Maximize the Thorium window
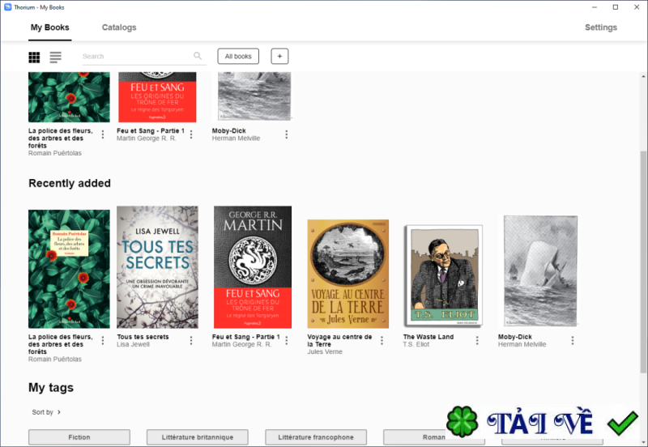This screenshot has width=648, height=447. click(x=616, y=7)
